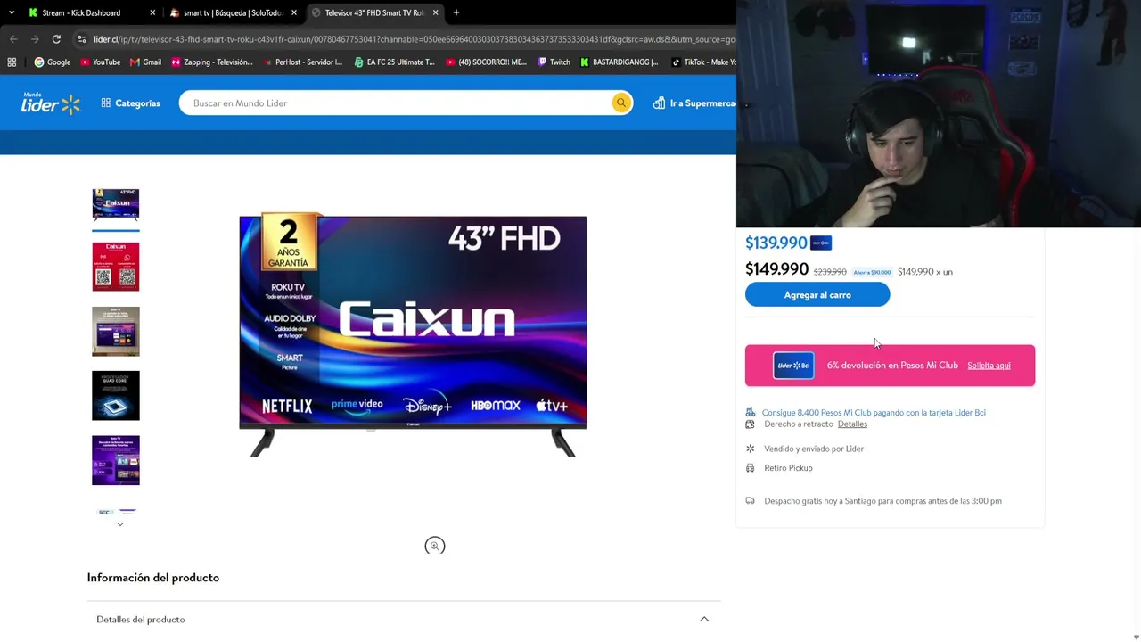This screenshot has height=642, width=1141.
Task: Select the fifth purple product thumbnail
Action: point(116,460)
